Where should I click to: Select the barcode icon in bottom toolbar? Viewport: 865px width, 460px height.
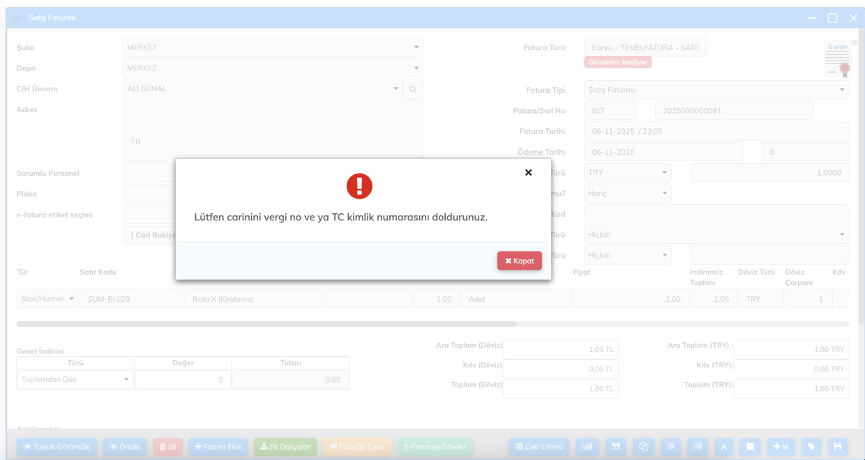click(697, 447)
